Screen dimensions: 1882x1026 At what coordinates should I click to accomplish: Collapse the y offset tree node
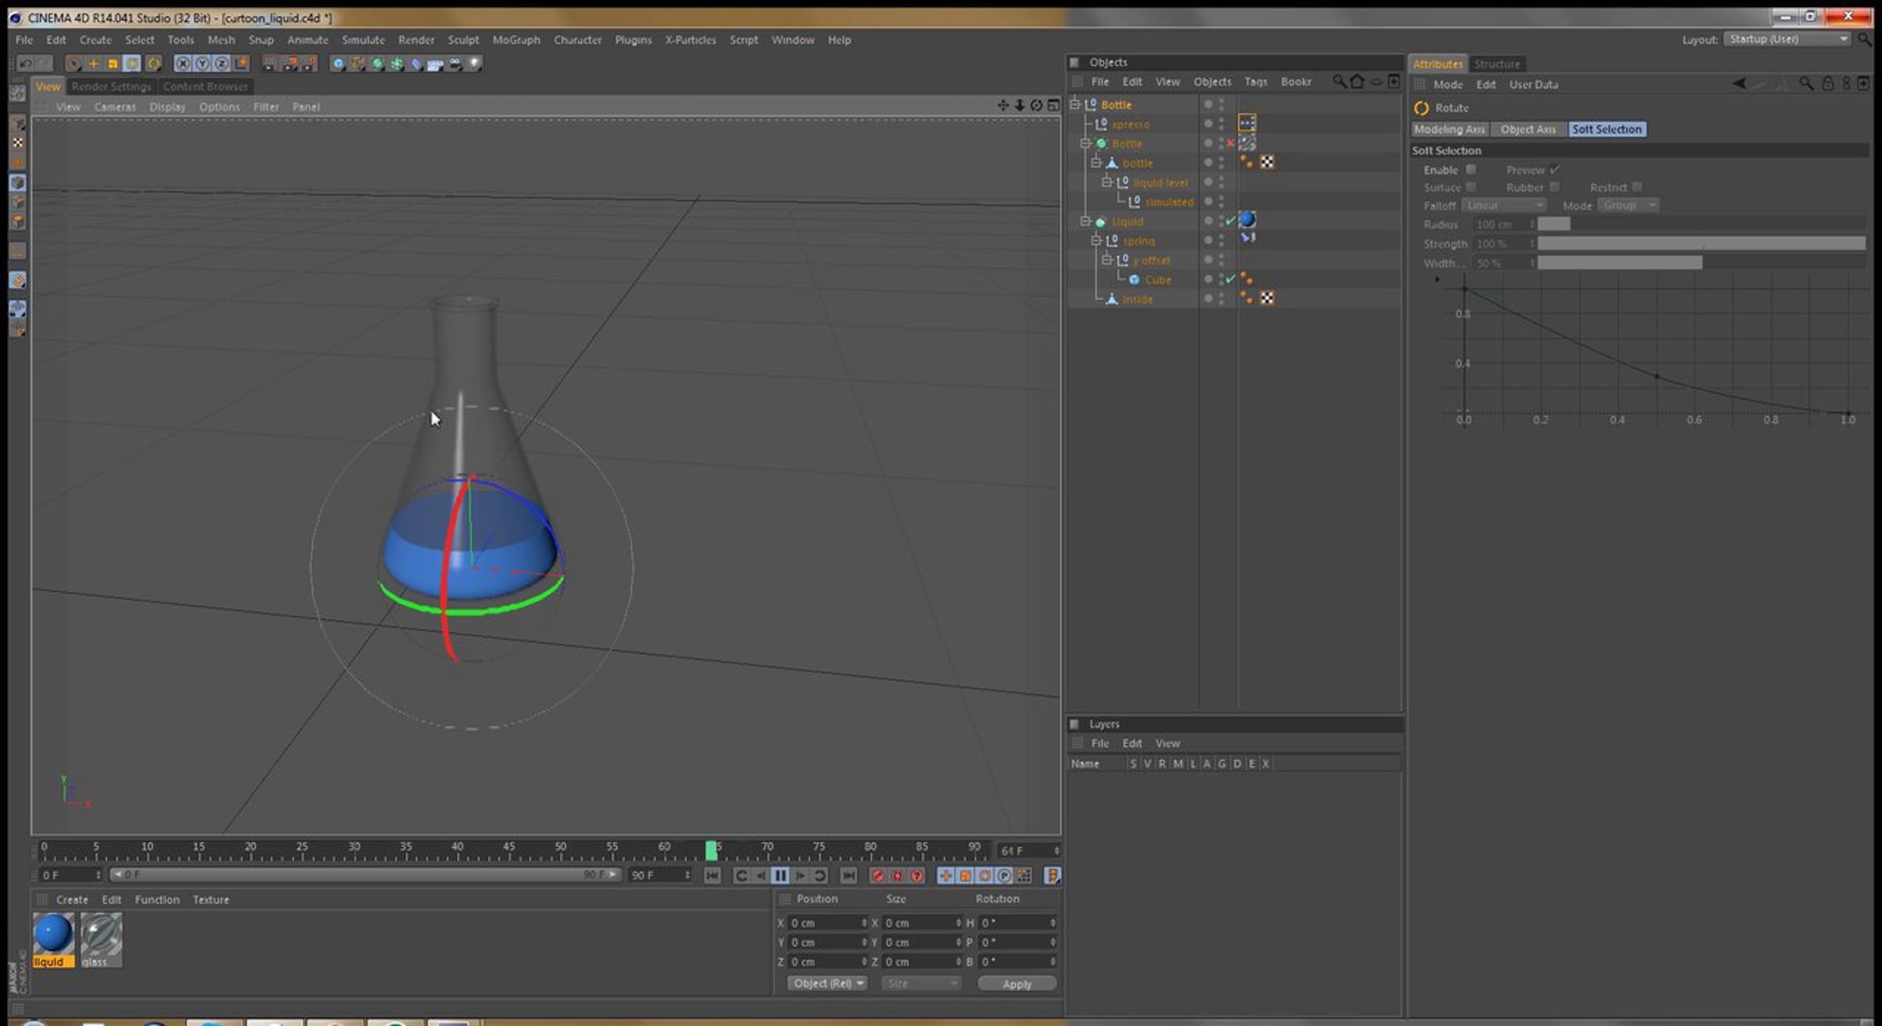tap(1107, 259)
